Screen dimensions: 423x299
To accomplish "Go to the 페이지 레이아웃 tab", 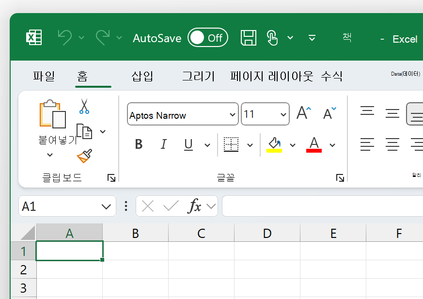I will click(271, 76).
